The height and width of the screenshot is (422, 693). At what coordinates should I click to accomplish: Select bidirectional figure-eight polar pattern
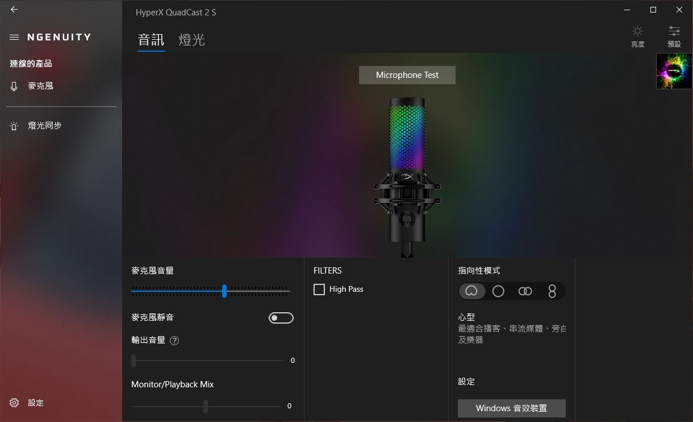[x=552, y=291]
